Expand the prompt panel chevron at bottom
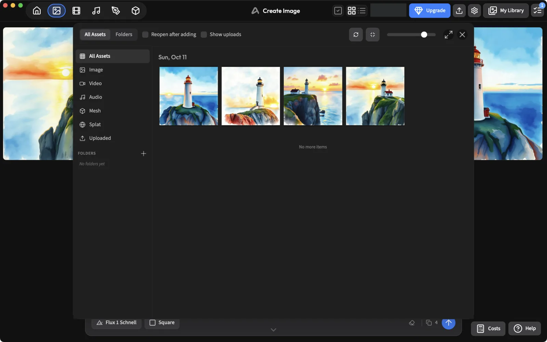The width and height of the screenshot is (547, 342). pos(273,330)
